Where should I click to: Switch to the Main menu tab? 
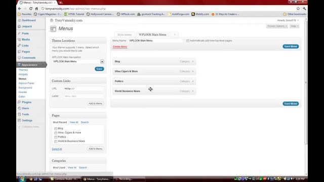125,35
